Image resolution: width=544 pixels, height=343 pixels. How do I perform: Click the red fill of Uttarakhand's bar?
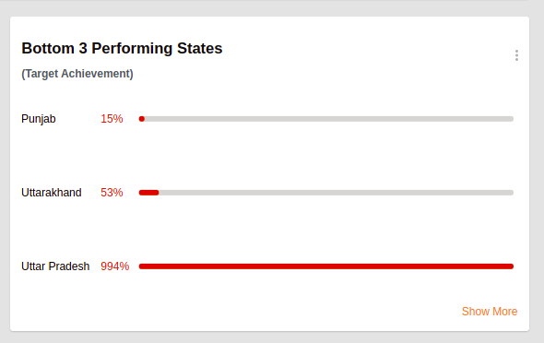148,193
